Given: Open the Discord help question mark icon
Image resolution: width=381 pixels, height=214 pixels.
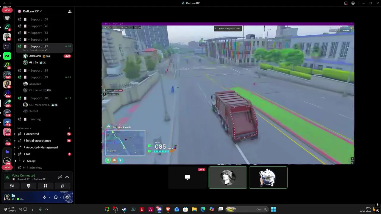Looking at the screenshot, I should coord(353,3).
